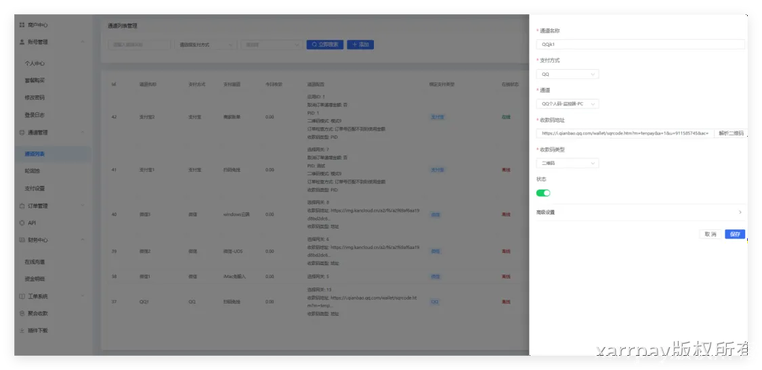The width and height of the screenshot is (762, 370).
Task: Open the 通道 dropdown showing QQ个人码
Action: tap(568, 104)
